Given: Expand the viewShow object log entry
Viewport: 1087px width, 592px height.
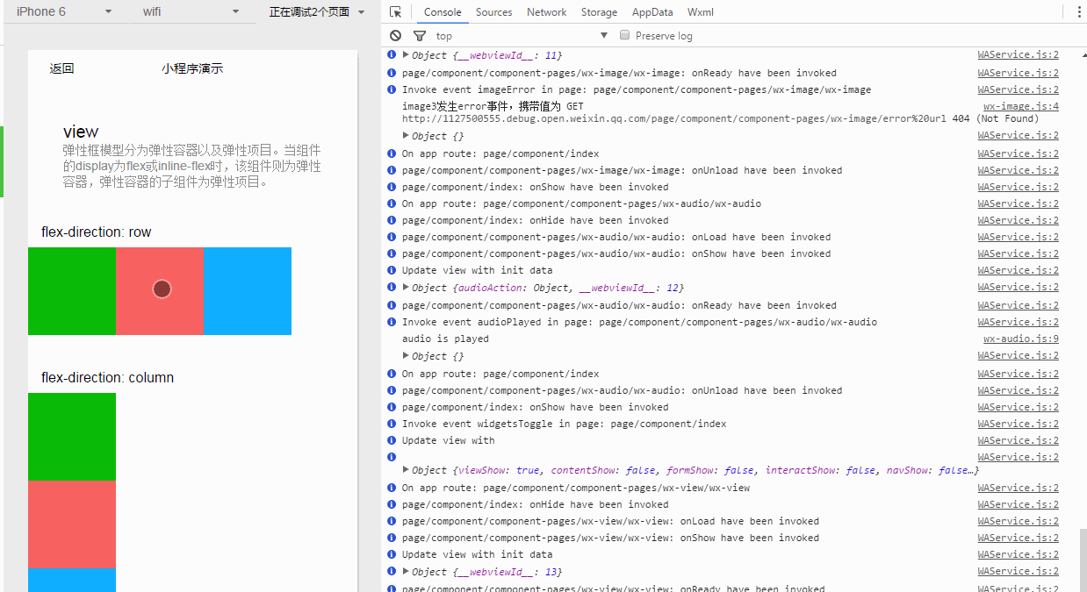Looking at the screenshot, I should [407, 470].
